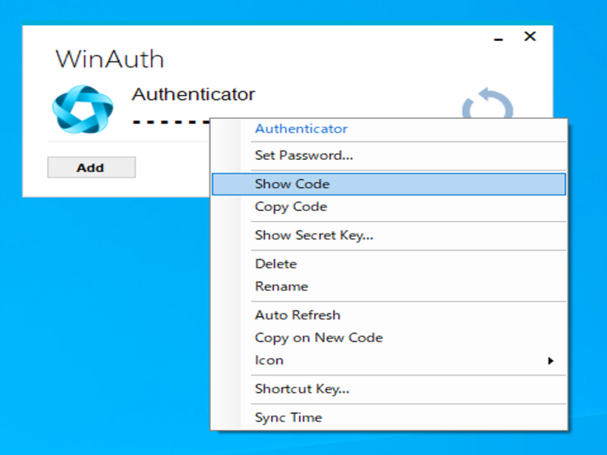
Task: Select Delete in the context menu
Action: tap(388, 264)
